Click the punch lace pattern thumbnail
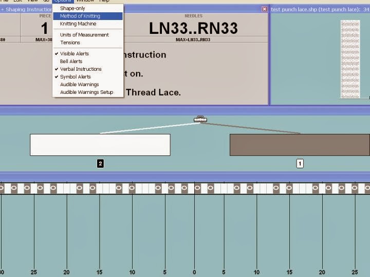 350,59
